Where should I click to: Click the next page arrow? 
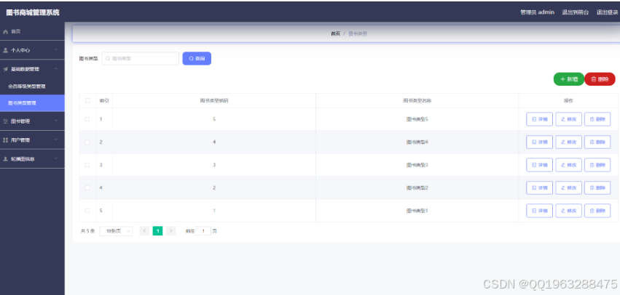[x=170, y=231]
